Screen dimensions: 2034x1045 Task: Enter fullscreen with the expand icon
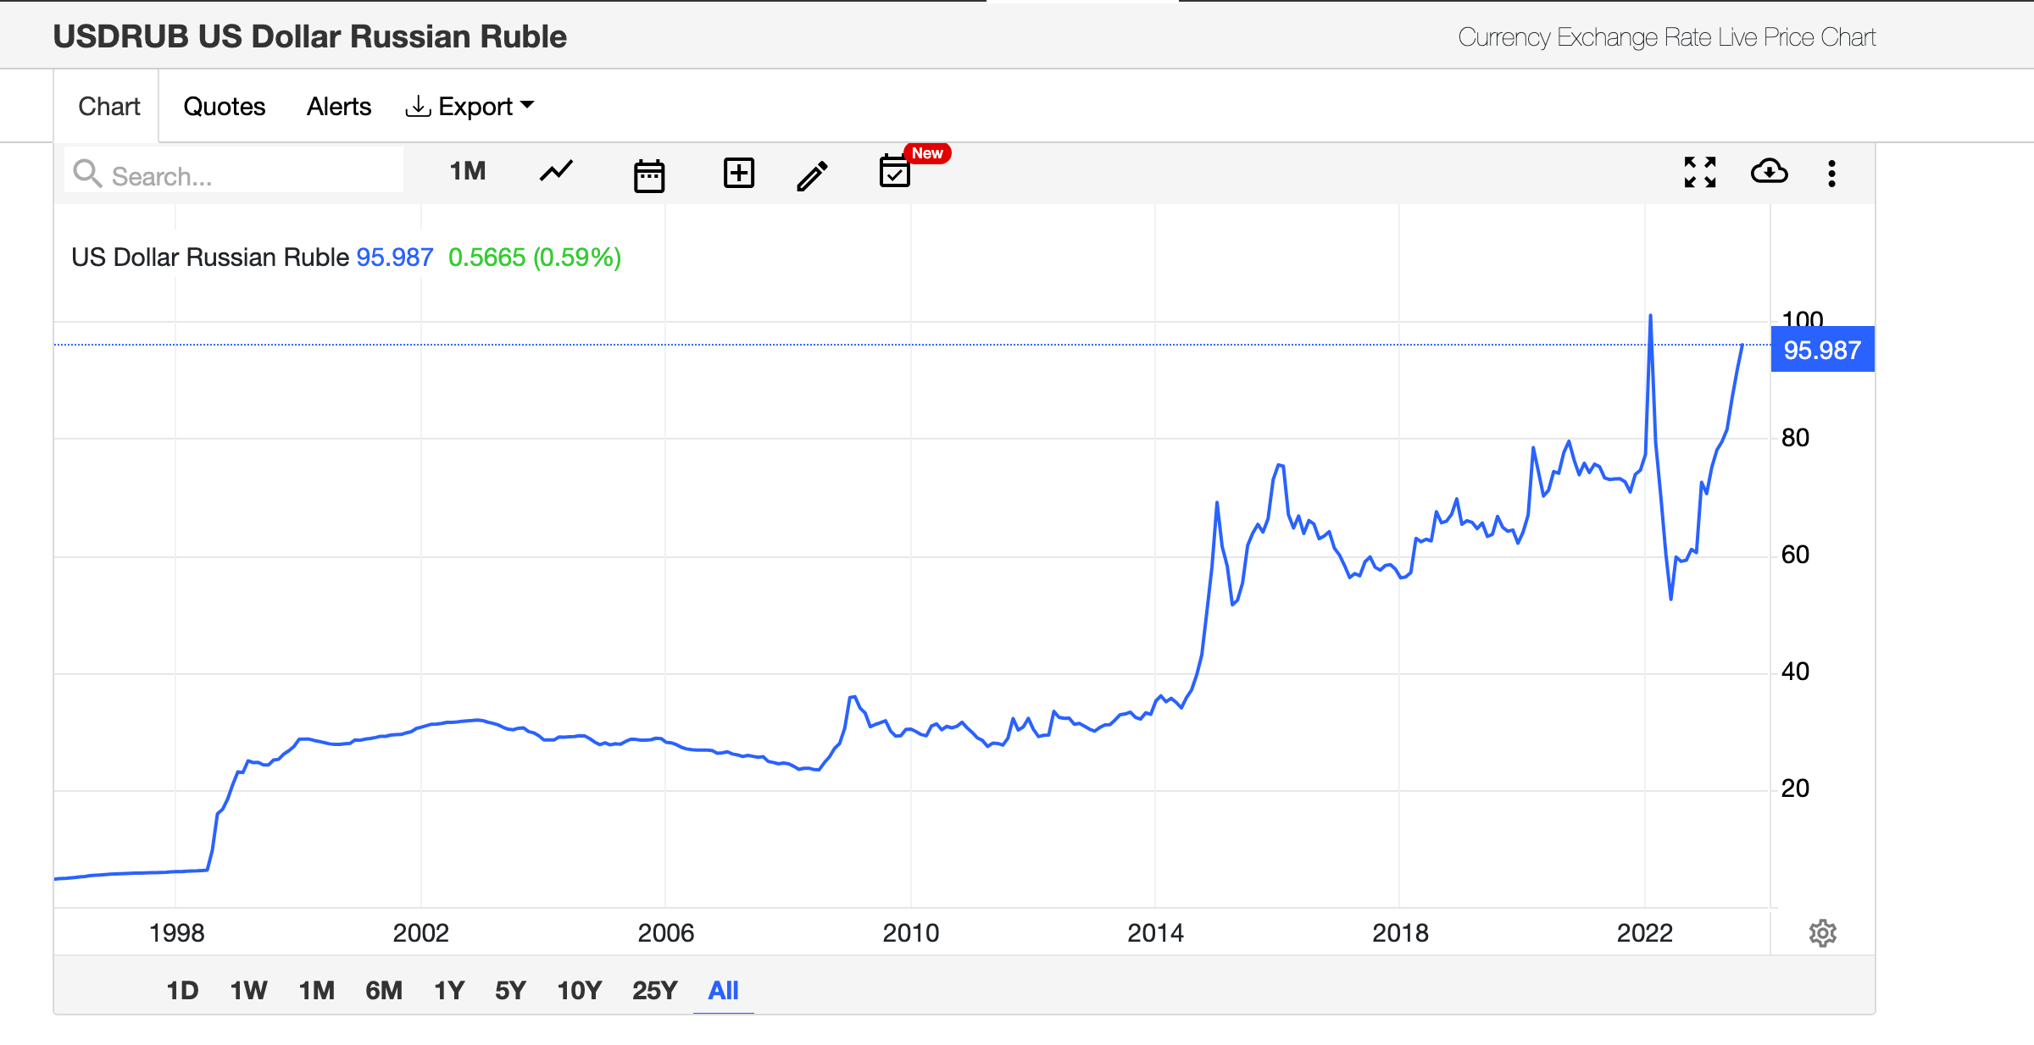click(1699, 173)
